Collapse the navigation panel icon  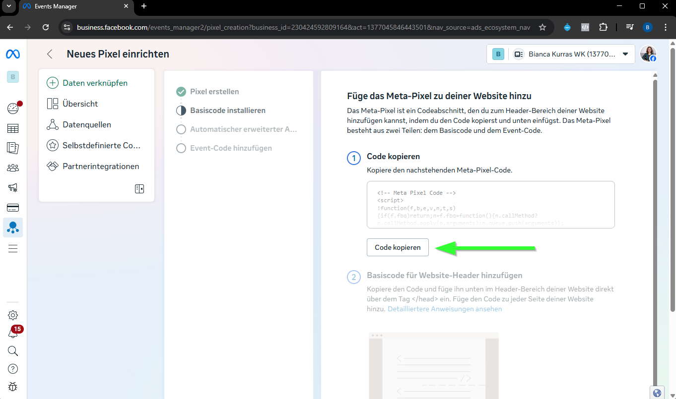[139, 189]
